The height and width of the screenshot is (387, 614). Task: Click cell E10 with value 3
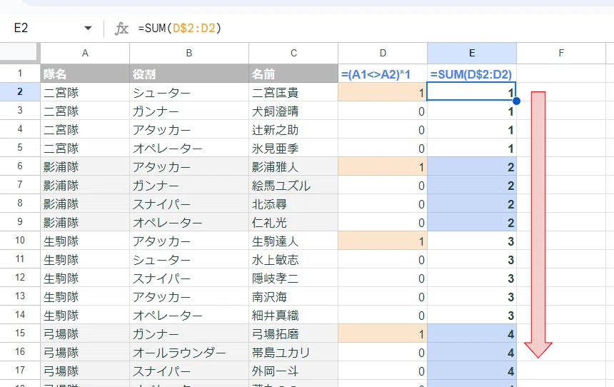pyautogui.click(x=472, y=241)
